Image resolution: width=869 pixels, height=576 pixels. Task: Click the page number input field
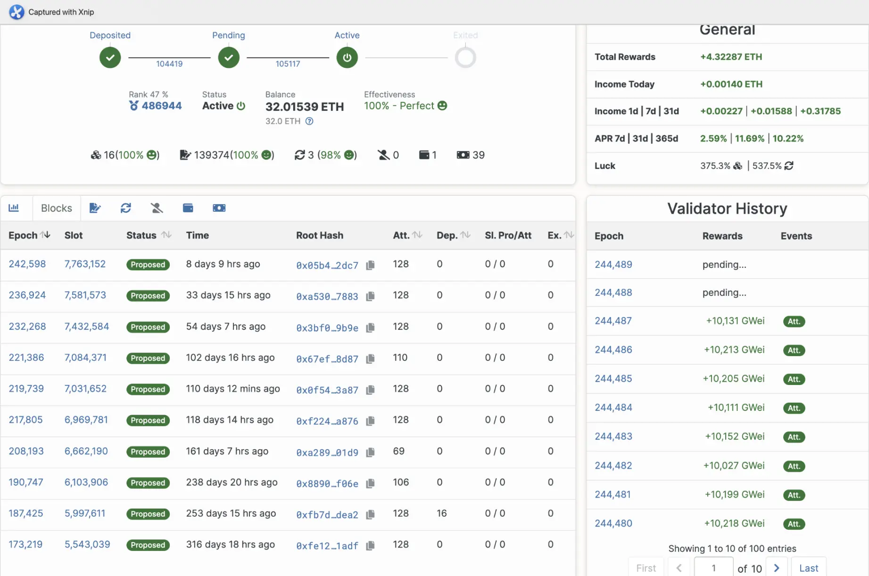(713, 568)
